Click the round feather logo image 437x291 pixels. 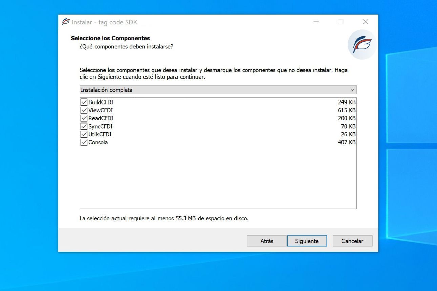coord(362,45)
